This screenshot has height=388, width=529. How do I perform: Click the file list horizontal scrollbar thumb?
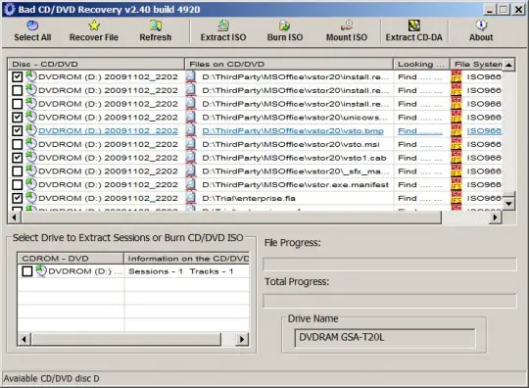tap(231, 218)
